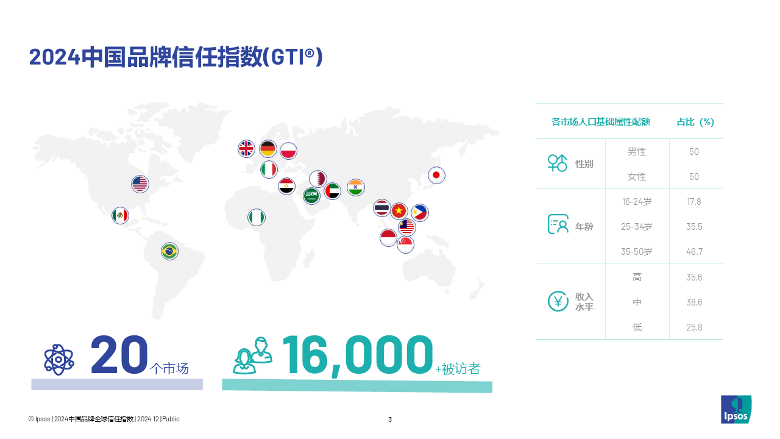Select the Italy flag marker
This screenshot has width=780, height=439.
[269, 170]
